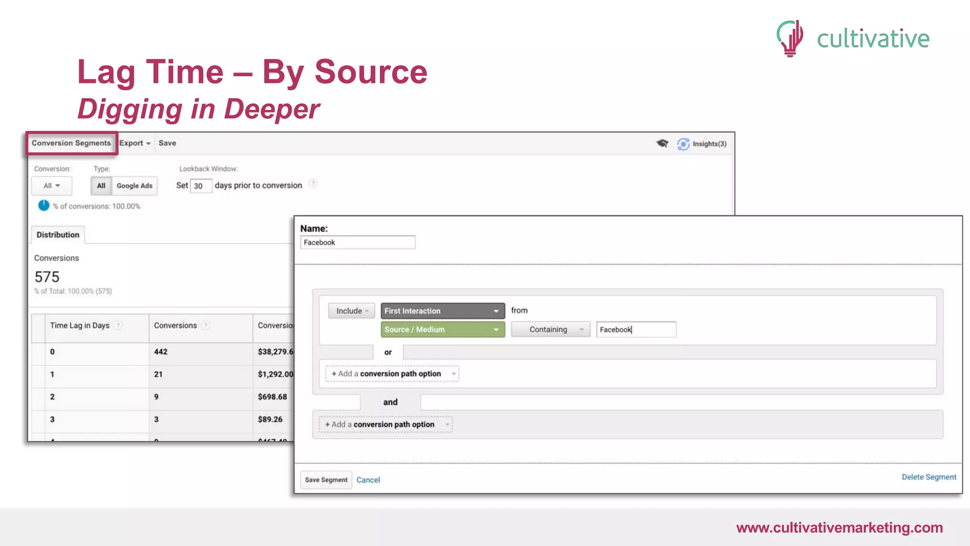
Task: Click the Cultivative lightbulb logo
Action: pos(790,38)
